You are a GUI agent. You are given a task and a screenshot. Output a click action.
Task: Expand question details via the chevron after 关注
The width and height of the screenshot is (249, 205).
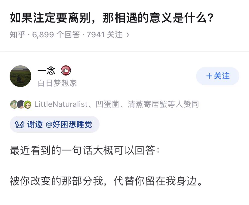pos(128,35)
